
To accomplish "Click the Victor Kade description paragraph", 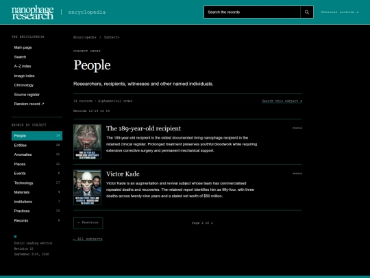I will coord(180,189).
